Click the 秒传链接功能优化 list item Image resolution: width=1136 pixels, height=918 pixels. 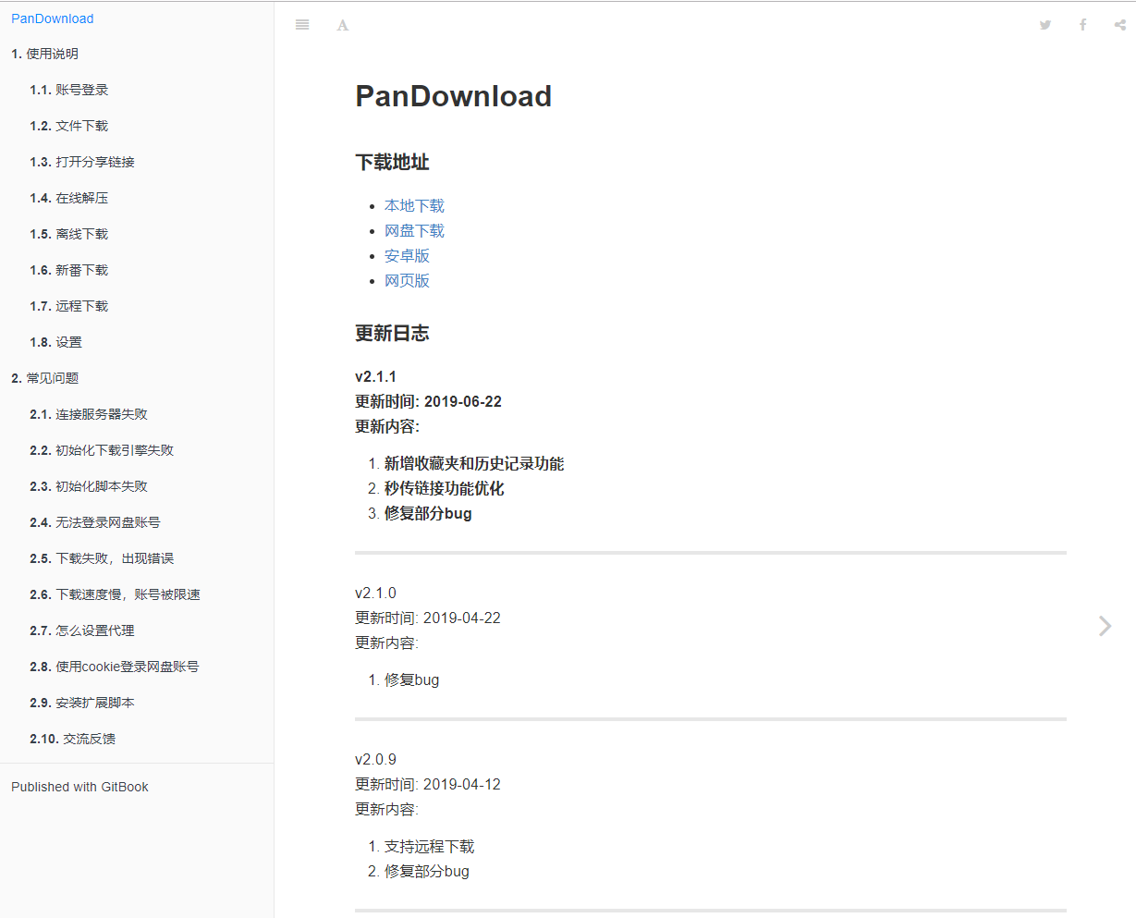coord(445,488)
